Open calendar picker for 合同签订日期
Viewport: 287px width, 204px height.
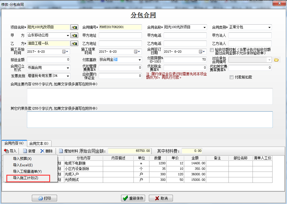[201, 52]
